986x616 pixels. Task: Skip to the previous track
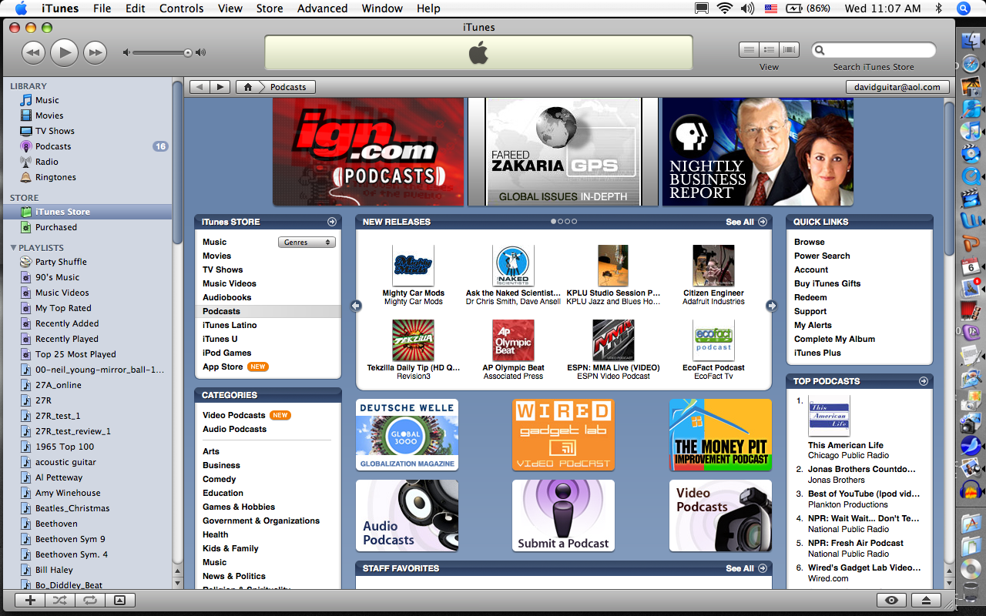33,52
